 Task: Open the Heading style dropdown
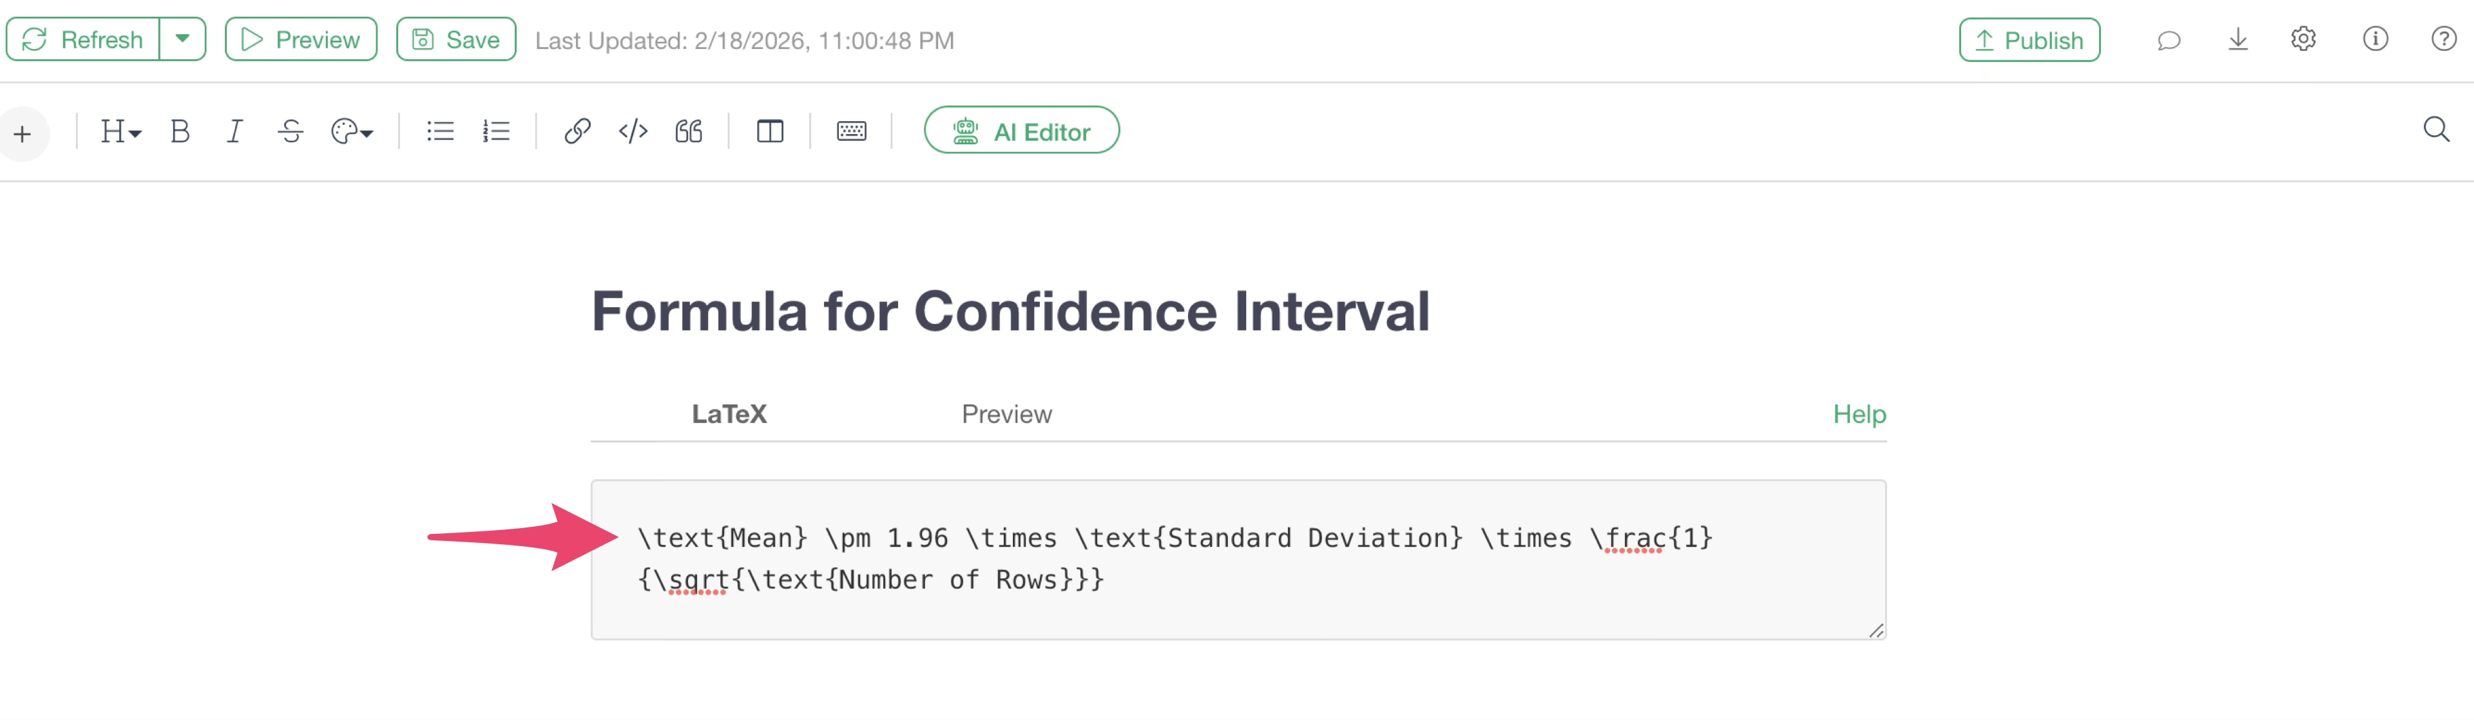pyautogui.click(x=121, y=131)
